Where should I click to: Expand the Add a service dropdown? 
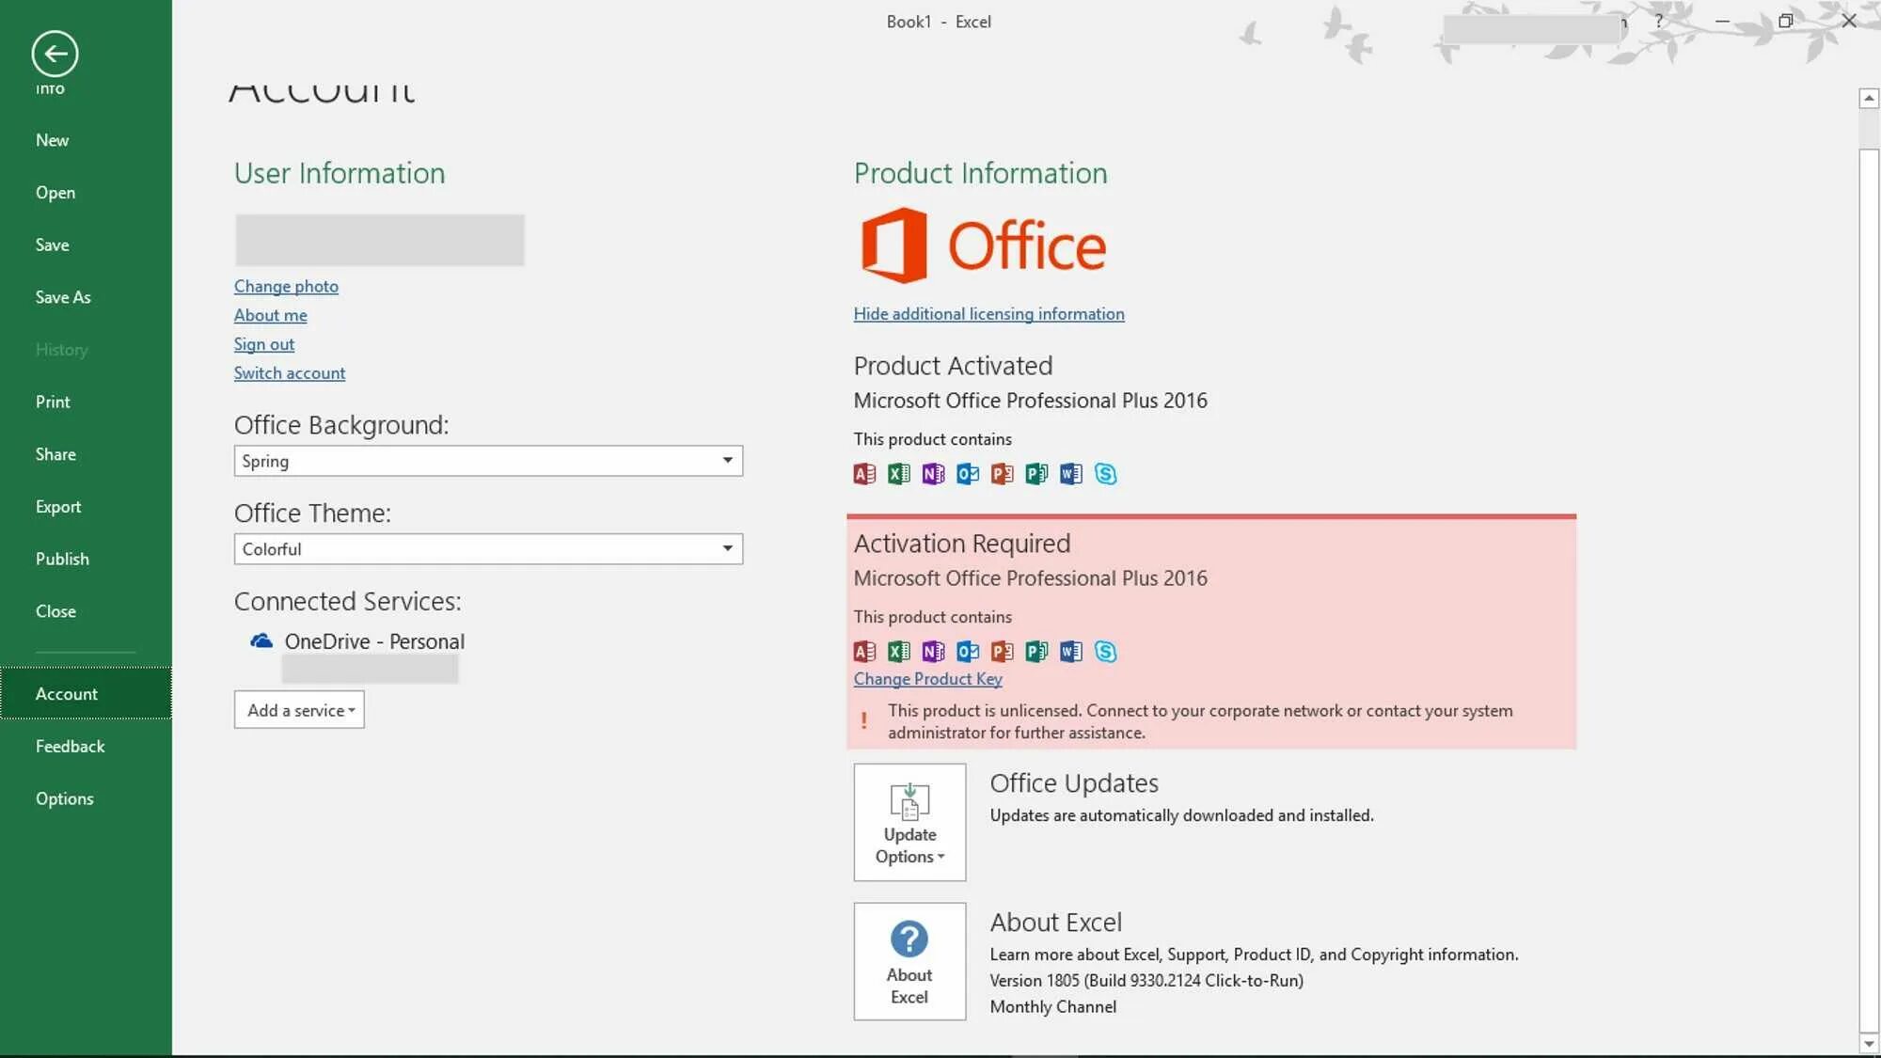tap(299, 710)
